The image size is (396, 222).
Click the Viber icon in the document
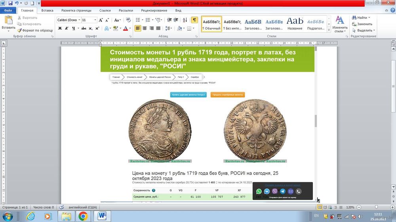[x=275, y=191]
